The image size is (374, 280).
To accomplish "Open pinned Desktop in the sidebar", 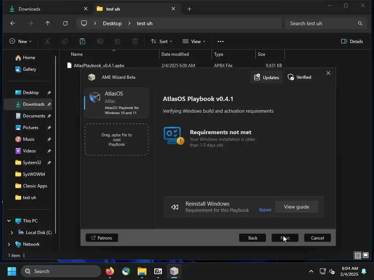I will pos(31,93).
